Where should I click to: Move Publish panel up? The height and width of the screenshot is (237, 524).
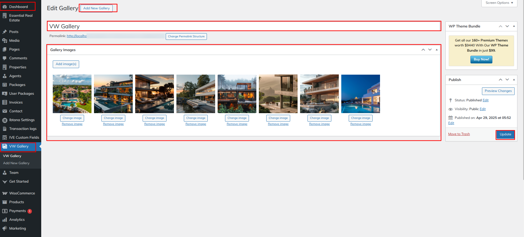click(500, 80)
